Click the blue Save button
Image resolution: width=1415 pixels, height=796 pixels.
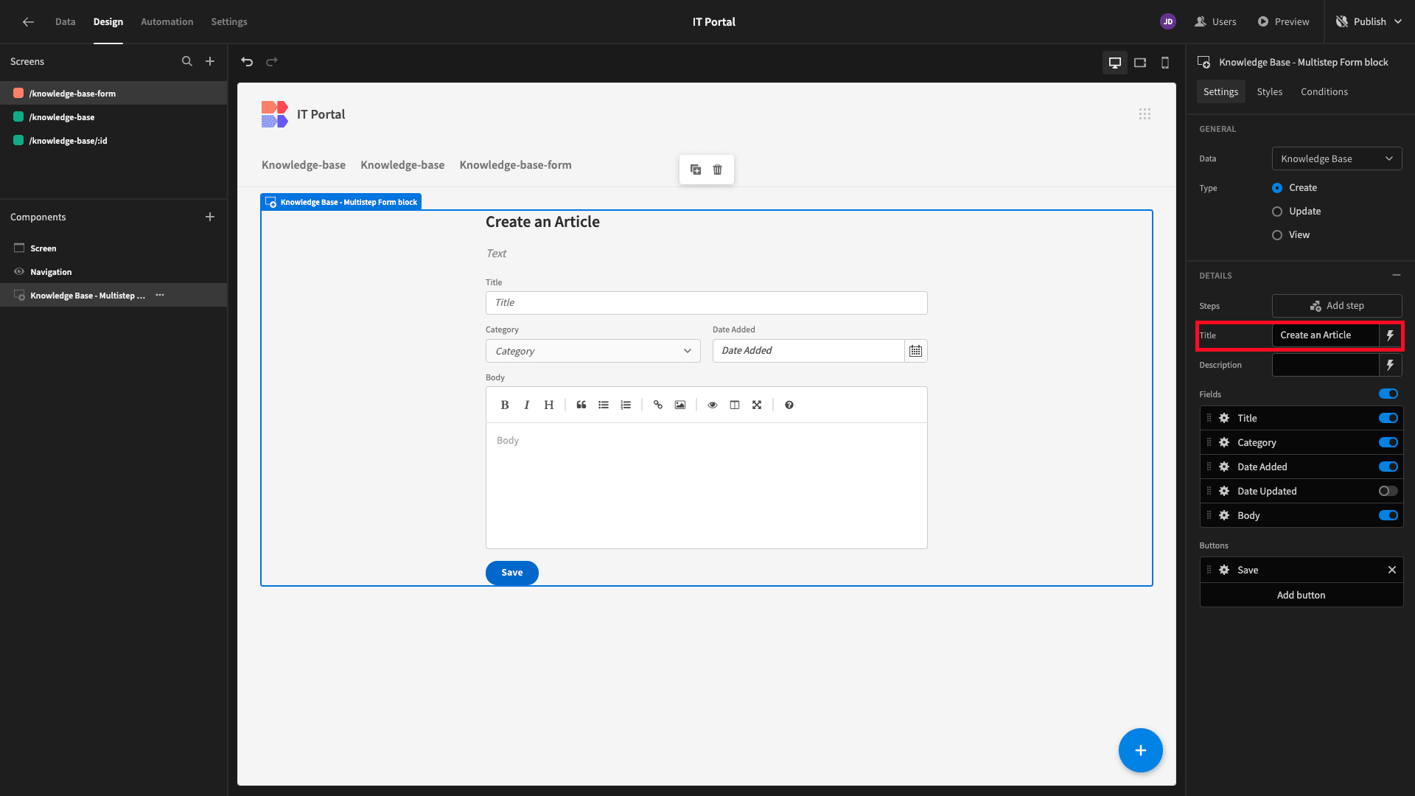[x=512, y=573]
